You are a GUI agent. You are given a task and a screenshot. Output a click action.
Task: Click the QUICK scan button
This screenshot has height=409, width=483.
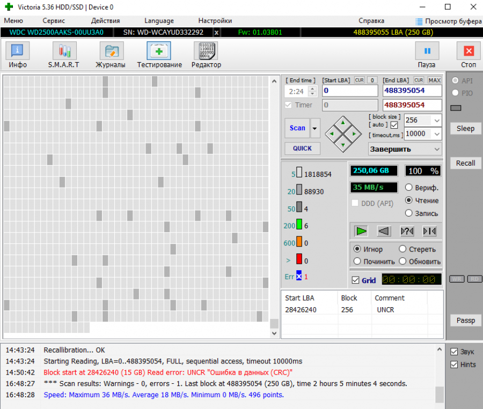point(302,148)
